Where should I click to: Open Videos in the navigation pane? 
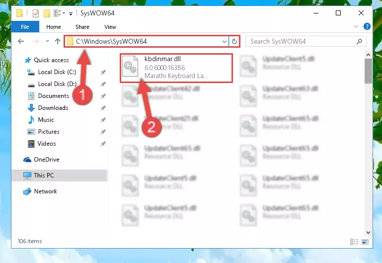[42, 144]
